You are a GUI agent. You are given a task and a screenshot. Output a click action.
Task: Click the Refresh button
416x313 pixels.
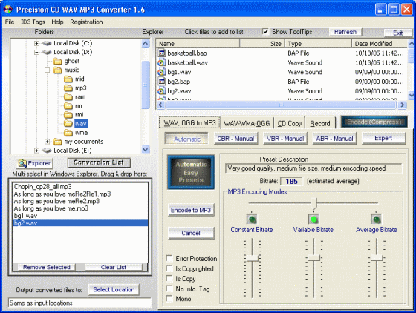(345, 32)
